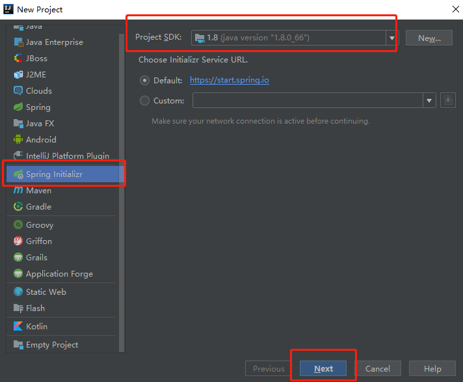
Task: Select Kotlin project type
Action: click(x=62, y=326)
